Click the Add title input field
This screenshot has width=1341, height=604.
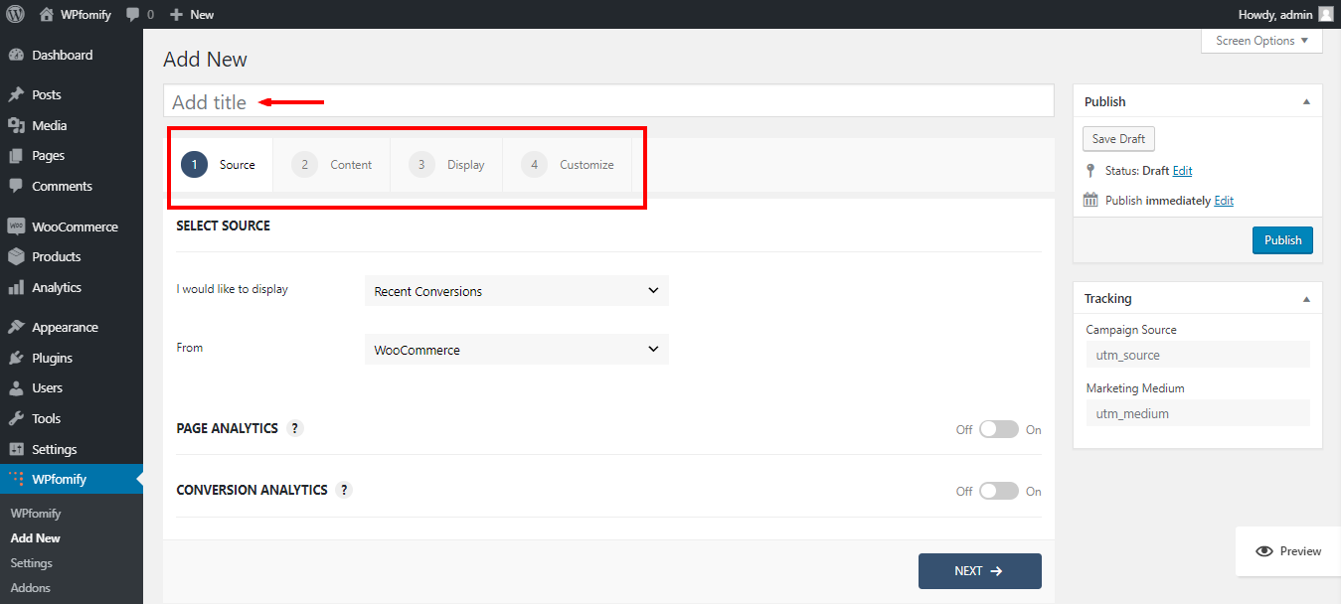[608, 101]
